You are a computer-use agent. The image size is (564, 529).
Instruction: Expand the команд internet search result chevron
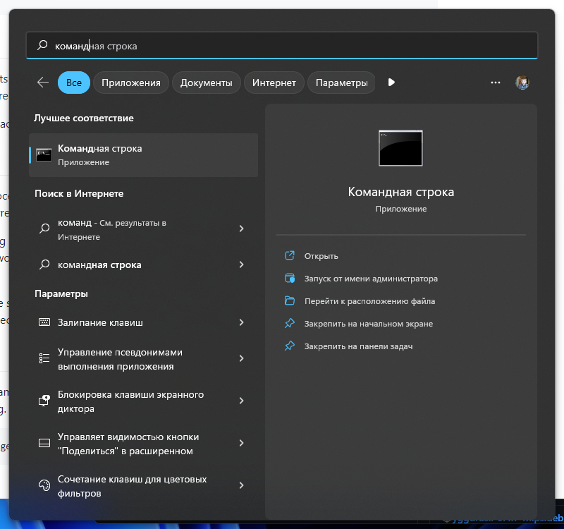point(242,229)
